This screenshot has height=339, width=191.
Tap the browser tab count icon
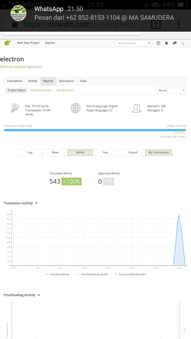coord(156,24)
